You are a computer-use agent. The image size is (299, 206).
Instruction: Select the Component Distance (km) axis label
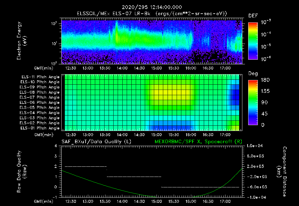point(282,172)
